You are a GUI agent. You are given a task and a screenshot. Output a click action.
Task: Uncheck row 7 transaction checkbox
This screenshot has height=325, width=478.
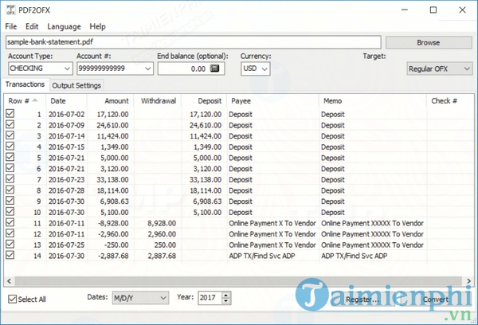click(10, 179)
